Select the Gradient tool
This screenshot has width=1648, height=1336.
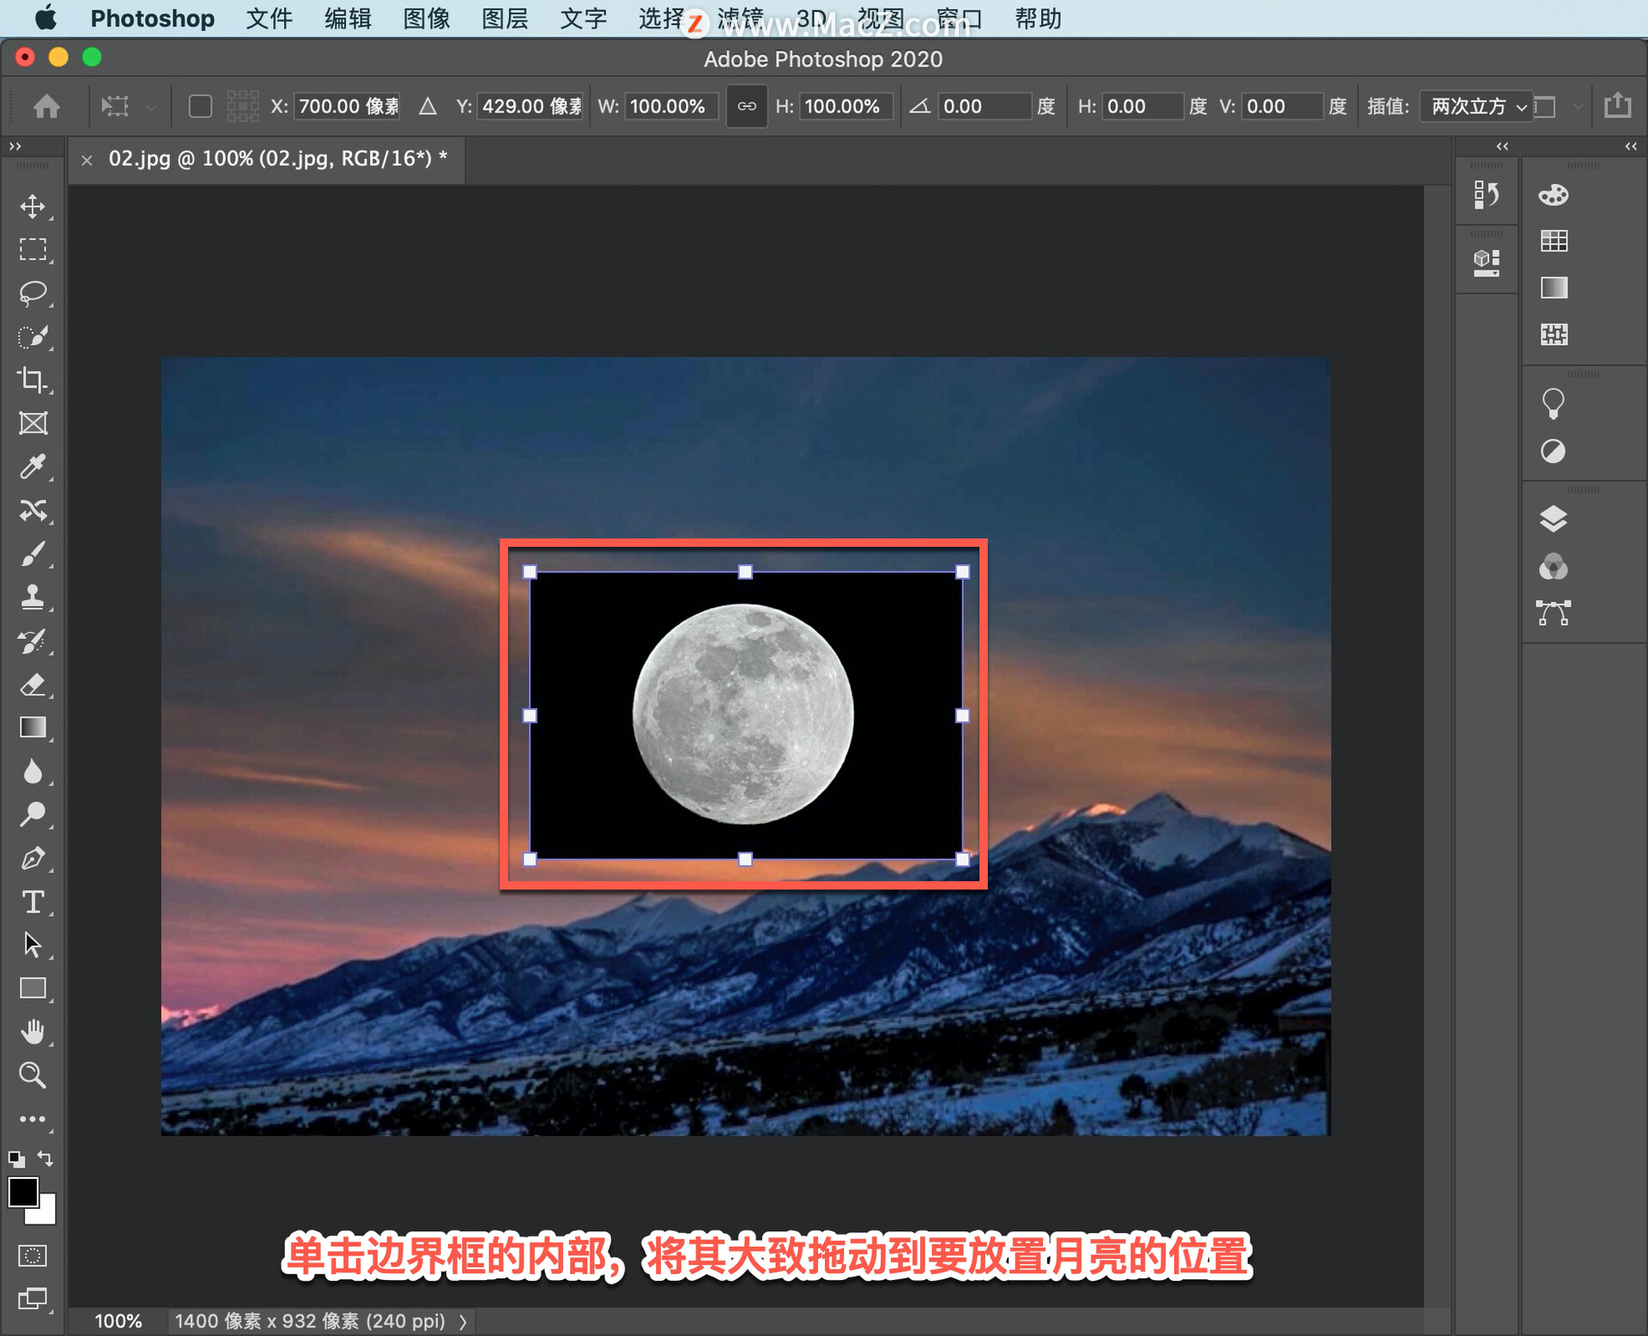click(x=33, y=728)
